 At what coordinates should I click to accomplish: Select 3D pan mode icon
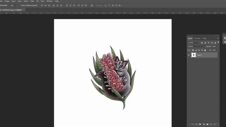pos(113,6)
